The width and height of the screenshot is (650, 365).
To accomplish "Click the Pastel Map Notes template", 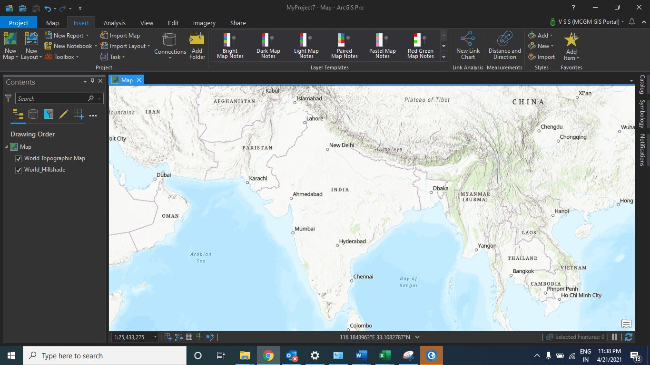I will [382, 45].
